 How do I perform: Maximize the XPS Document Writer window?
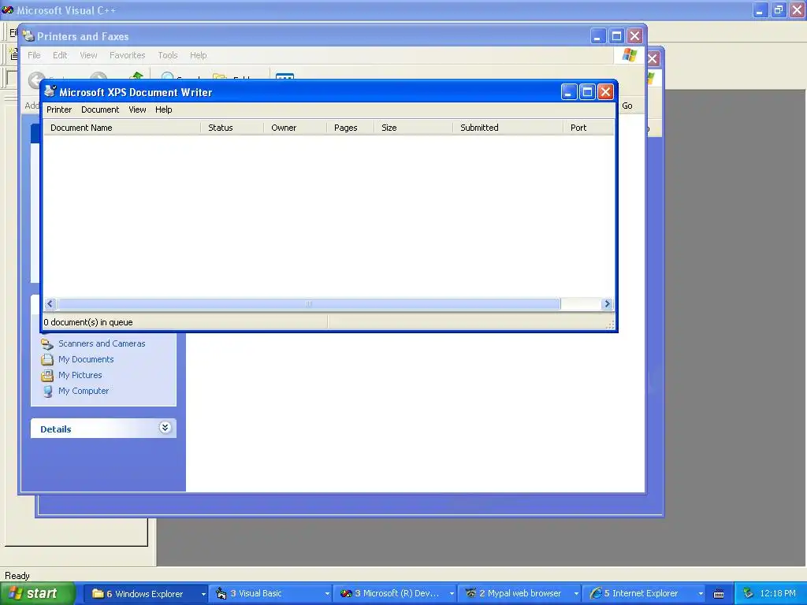pyautogui.click(x=586, y=92)
